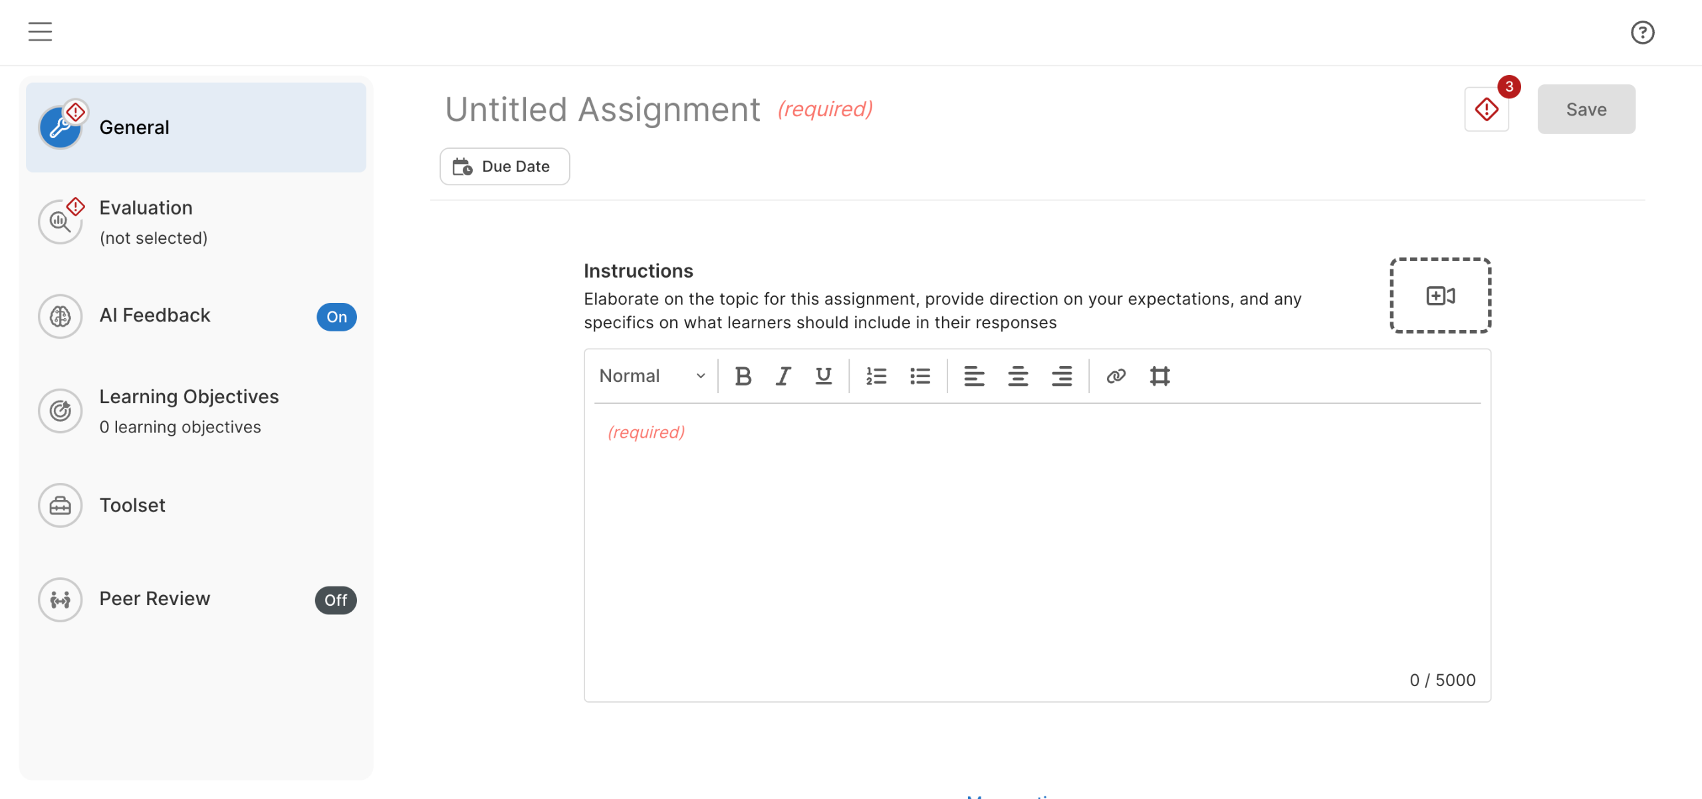
Task: Switch to the Evaluation section
Action: [146, 221]
